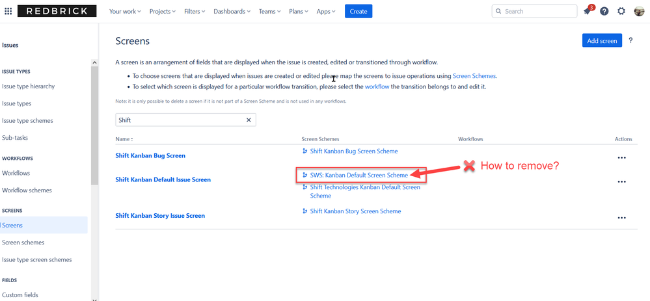Go to Issue type schemes in sidebar
Viewport: 650px width, 301px height.
point(27,120)
